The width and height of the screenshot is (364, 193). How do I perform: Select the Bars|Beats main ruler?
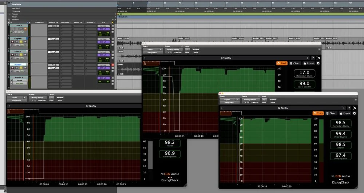16,4
